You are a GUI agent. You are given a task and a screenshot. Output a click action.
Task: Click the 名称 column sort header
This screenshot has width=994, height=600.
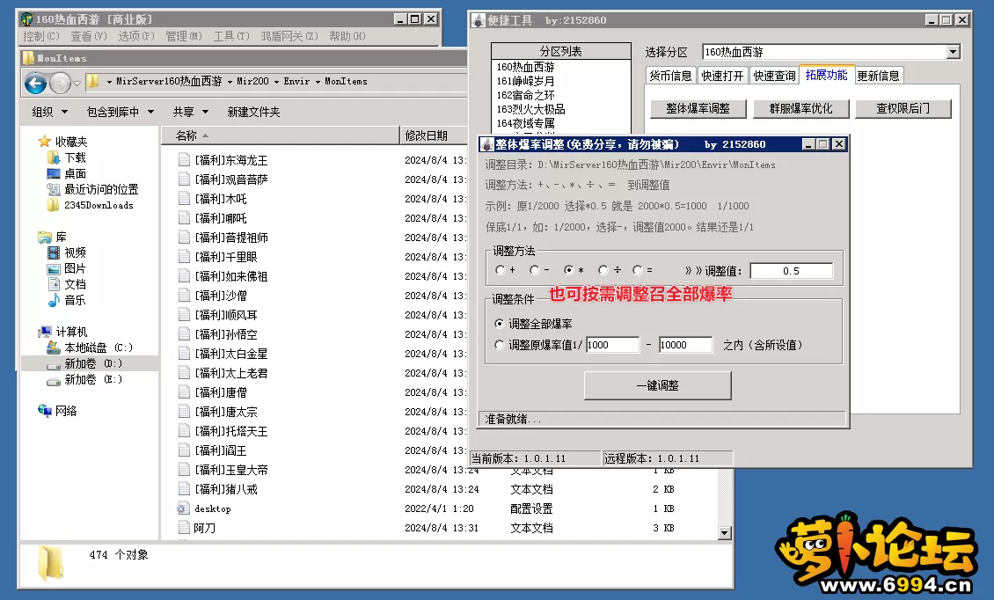point(281,135)
